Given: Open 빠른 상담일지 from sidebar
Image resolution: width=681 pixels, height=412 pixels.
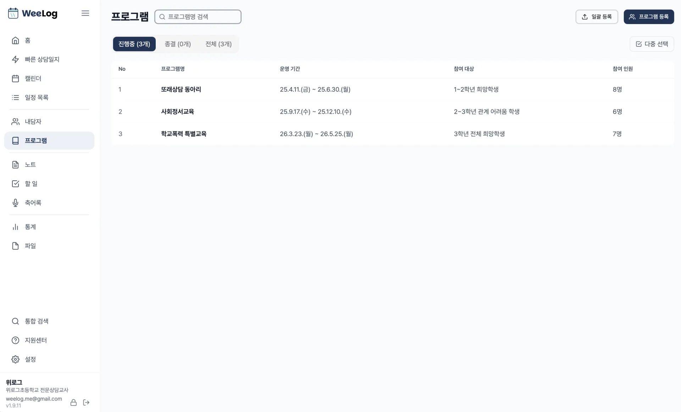Looking at the screenshot, I should (49, 60).
